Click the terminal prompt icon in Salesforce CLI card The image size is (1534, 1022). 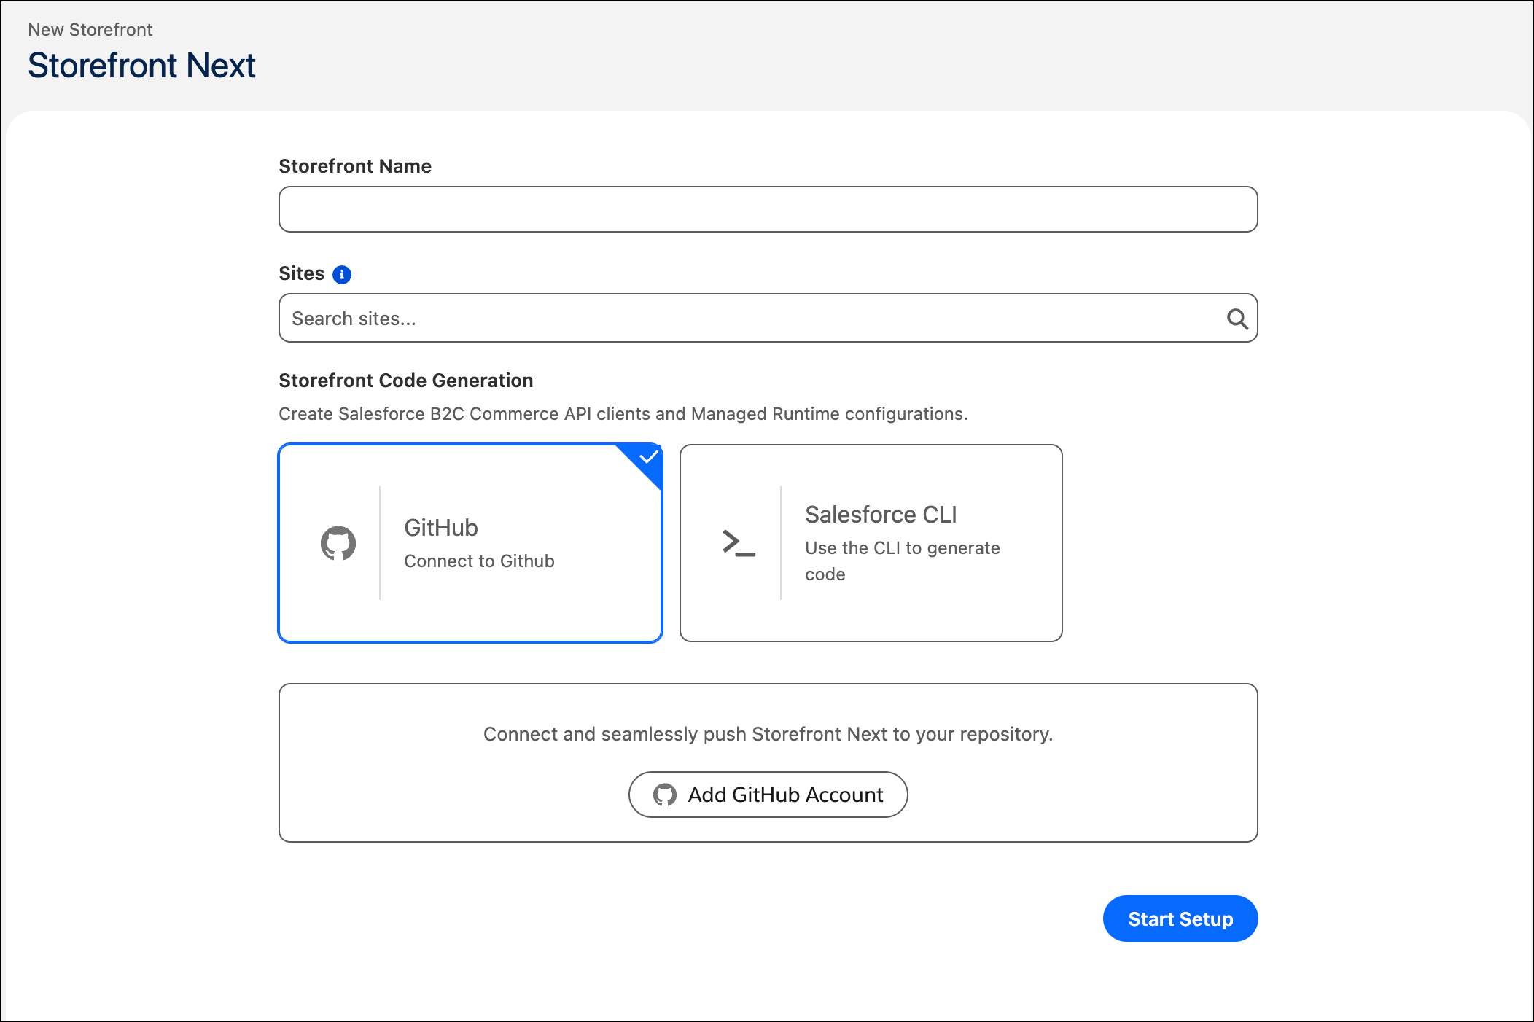click(739, 543)
